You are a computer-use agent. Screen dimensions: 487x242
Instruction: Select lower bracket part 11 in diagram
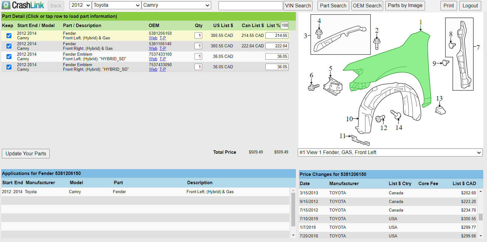click(360, 141)
